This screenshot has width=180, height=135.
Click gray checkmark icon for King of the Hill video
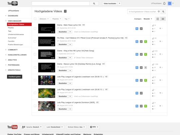(141, 54)
